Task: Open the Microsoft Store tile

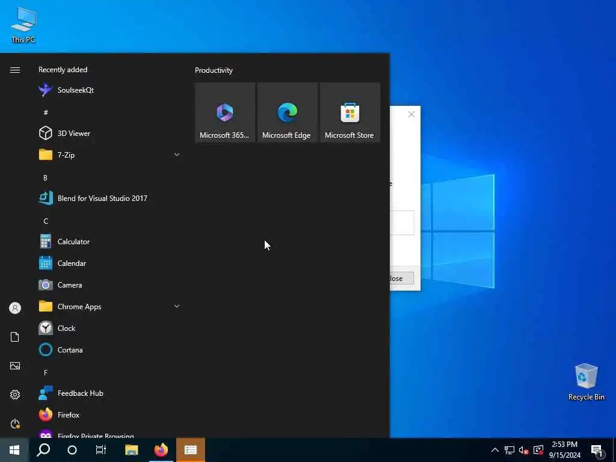Action: click(350, 112)
